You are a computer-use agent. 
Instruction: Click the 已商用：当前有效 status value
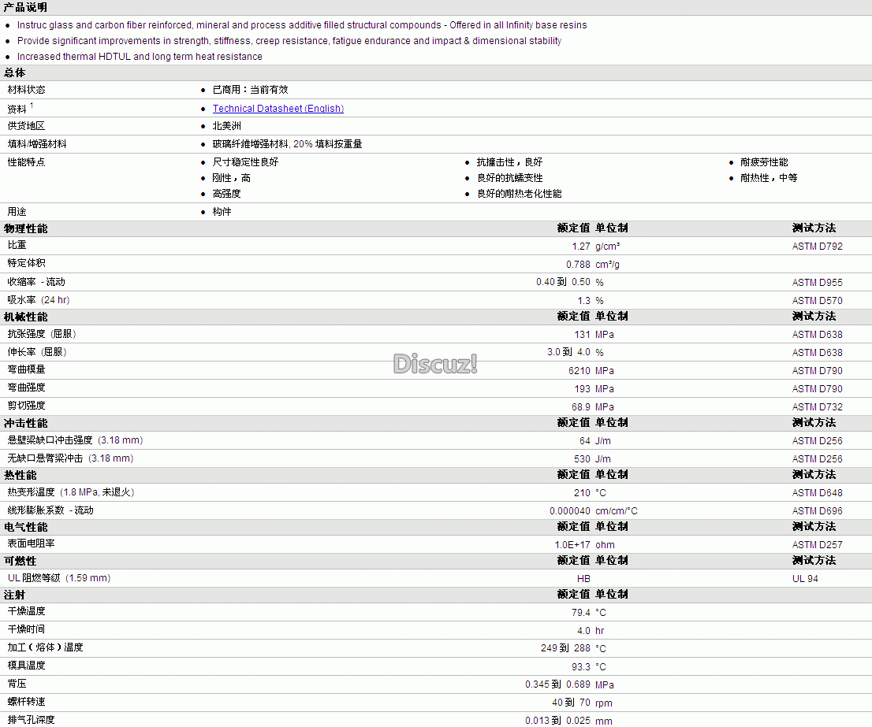pos(250,90)
